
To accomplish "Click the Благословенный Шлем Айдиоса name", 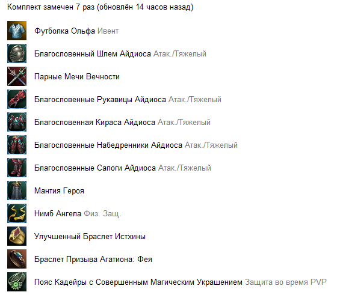I will (x=93, y=54).
